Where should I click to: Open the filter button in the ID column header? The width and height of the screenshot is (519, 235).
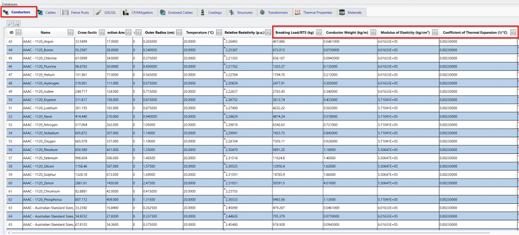pos(19,32)
